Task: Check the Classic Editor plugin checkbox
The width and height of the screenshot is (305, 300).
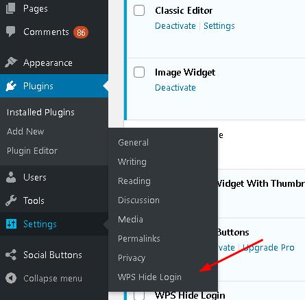Action: coord(139,10)
